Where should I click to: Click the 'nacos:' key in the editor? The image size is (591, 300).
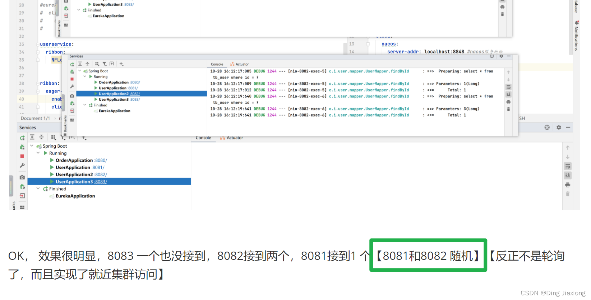390,44
